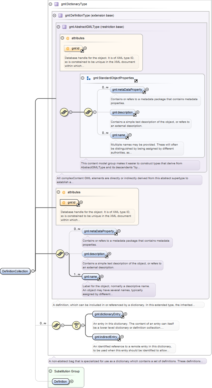Select the DefinitionCollection root element
Image resolution: width=212 pixels, height=388 pixels.
15,271
